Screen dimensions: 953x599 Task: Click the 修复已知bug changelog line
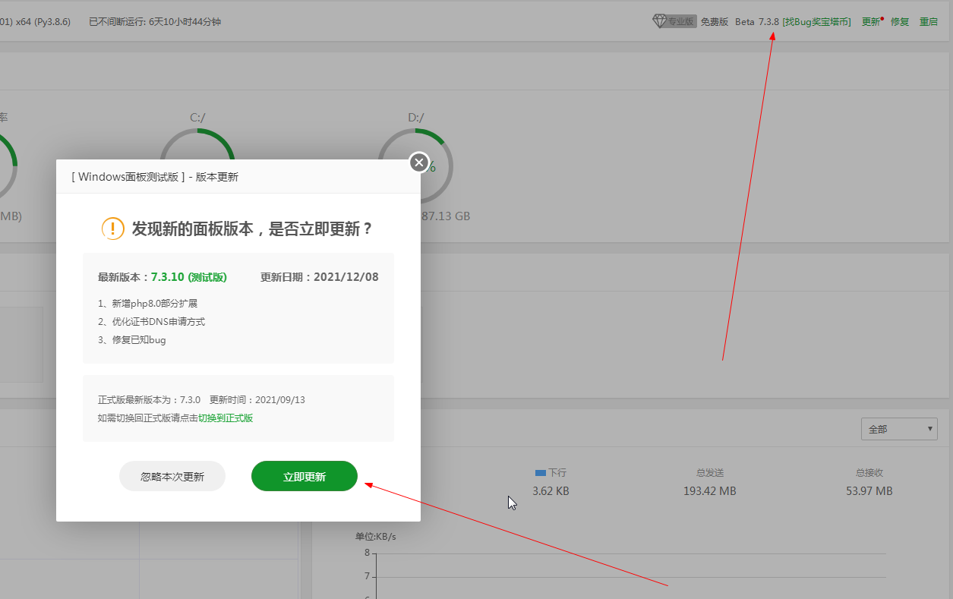132,340
